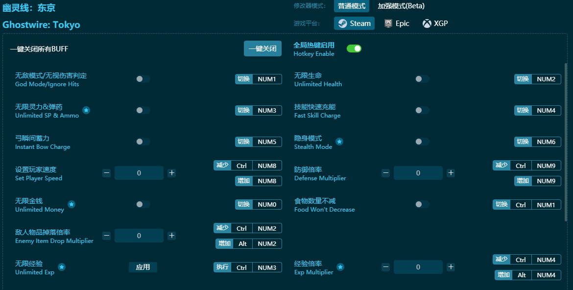
Task: Decrease Defense Multiplier with minus button
Action: click(385, 173)
